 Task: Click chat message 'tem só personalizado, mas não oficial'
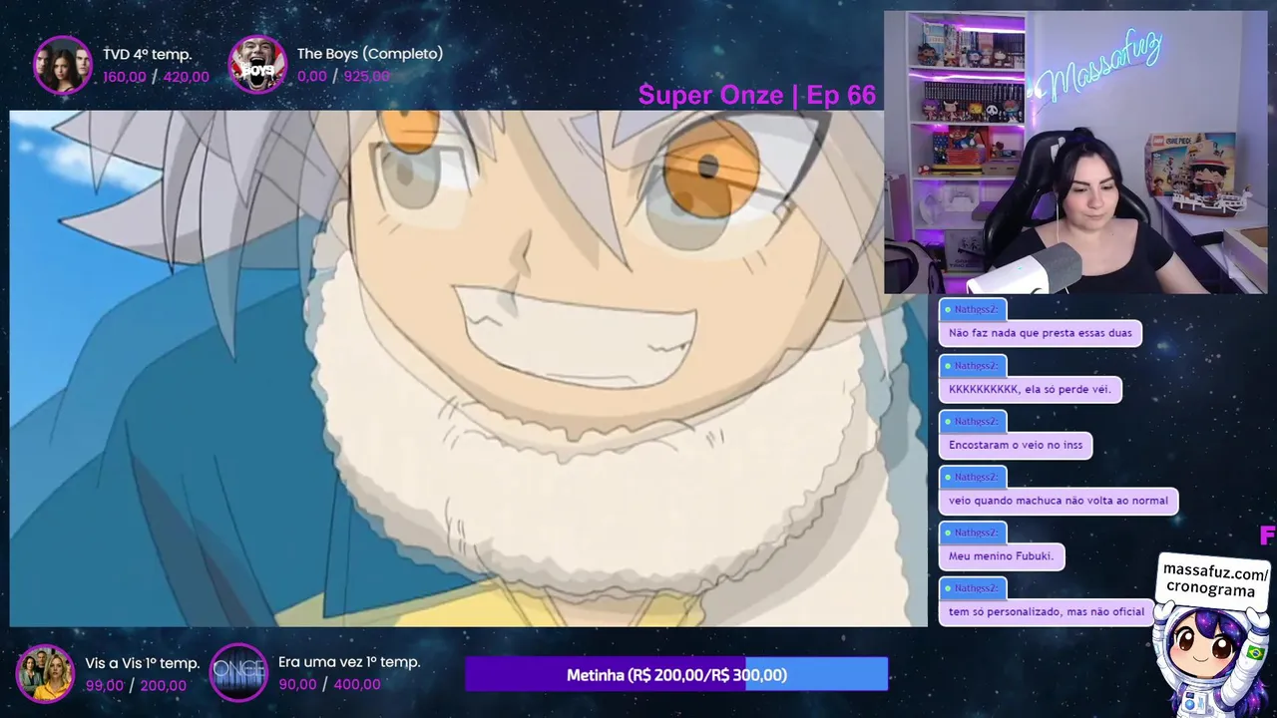point(1047,612)
